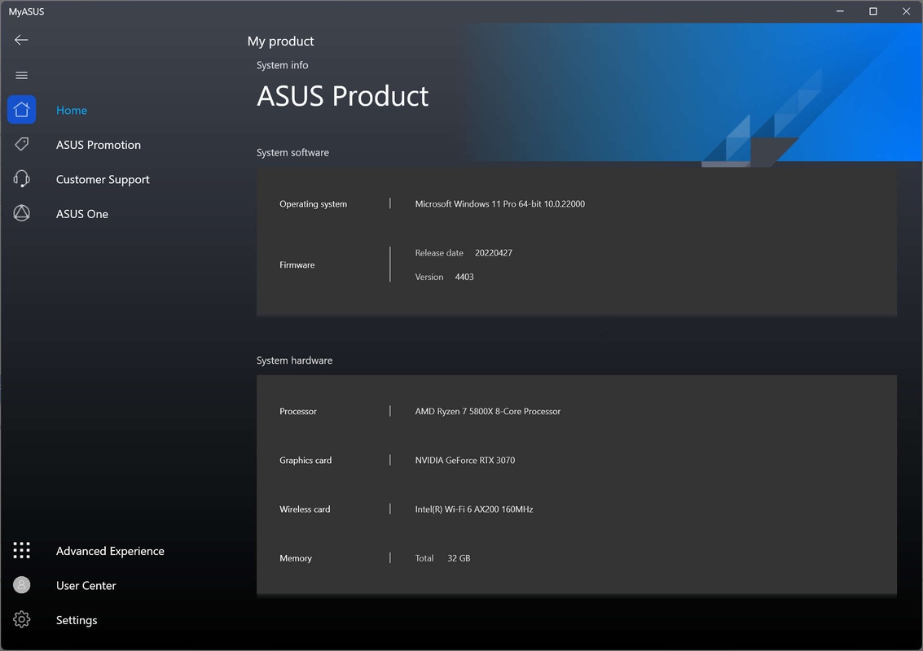
Task: Click the Home house icon
Action: tap(22, 110)
